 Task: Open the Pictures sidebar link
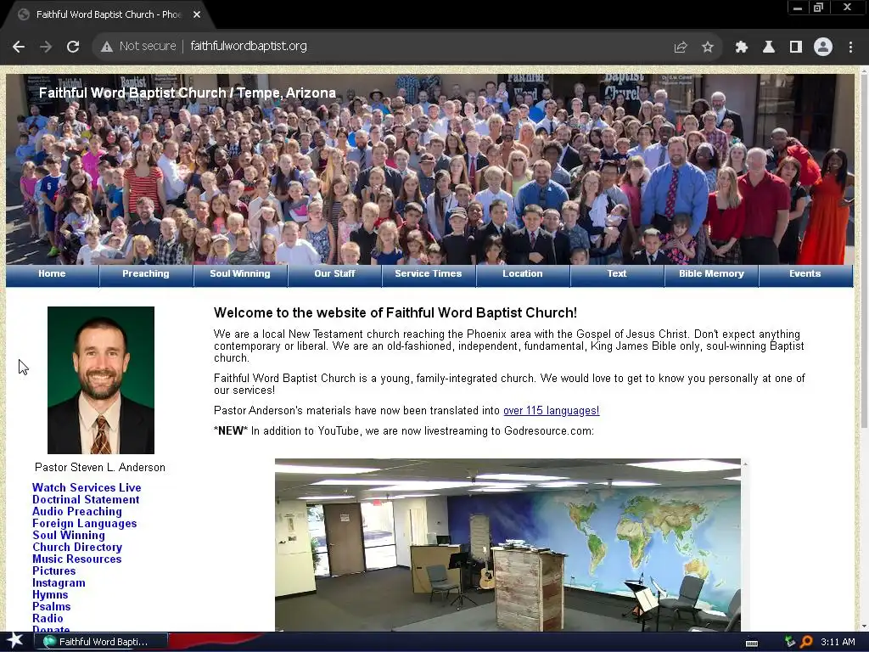click(53, 571)
